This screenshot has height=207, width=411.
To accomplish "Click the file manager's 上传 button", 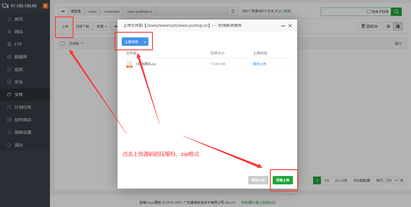I will [x=65, y=26].
